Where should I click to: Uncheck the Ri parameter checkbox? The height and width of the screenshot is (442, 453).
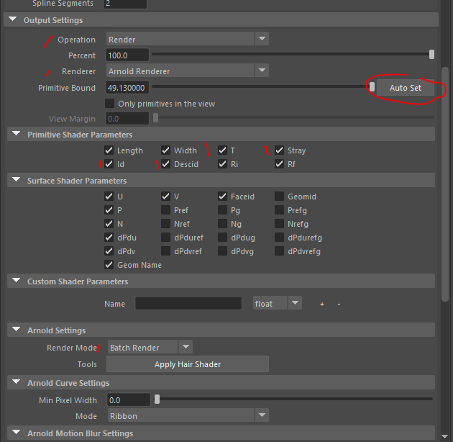(222, 164)
